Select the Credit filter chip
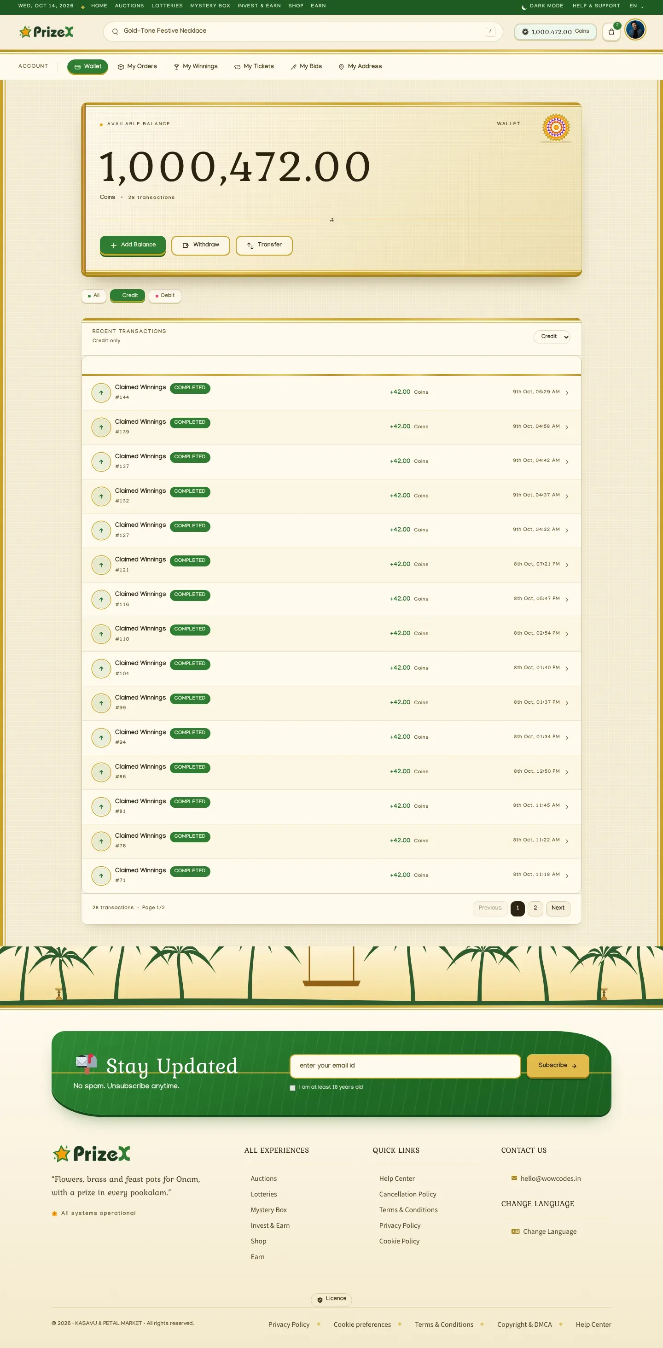This screenshot has width=663, height=1348. pos(127,296)
